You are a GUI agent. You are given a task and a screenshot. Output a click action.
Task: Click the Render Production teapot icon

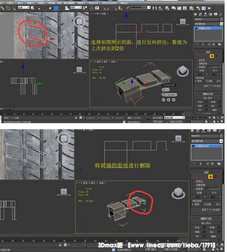209,8
